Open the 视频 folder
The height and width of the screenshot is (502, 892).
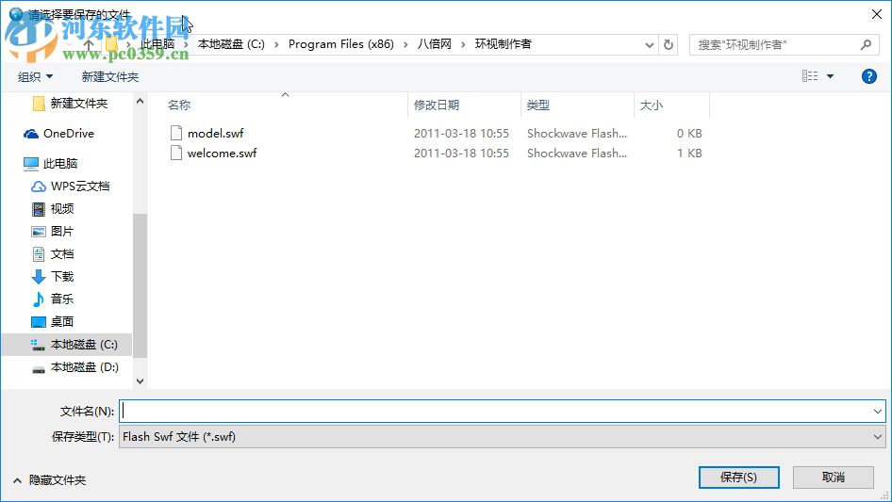pyautogui.click(x=53, y=209)
